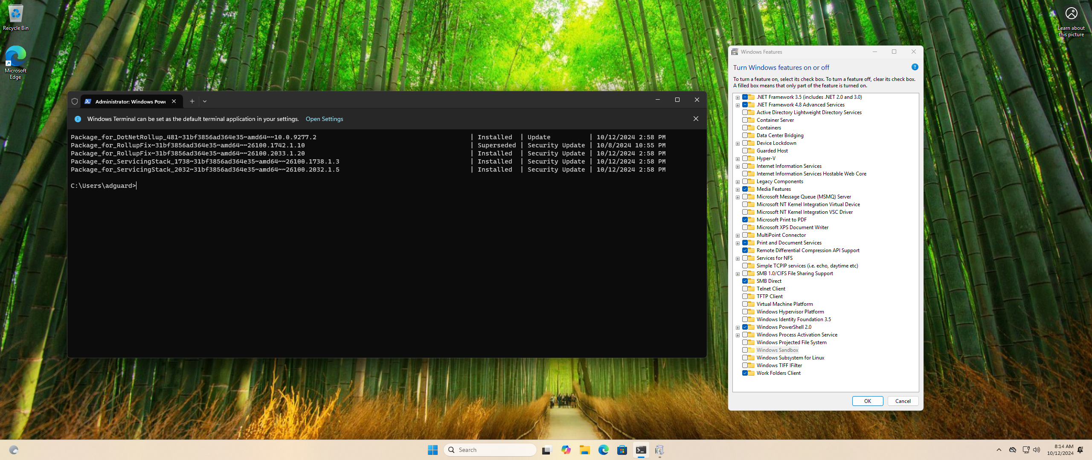Open the clock and date flyout
This screenshot has width=1092, height=460.
click(x=1060, y=450)
